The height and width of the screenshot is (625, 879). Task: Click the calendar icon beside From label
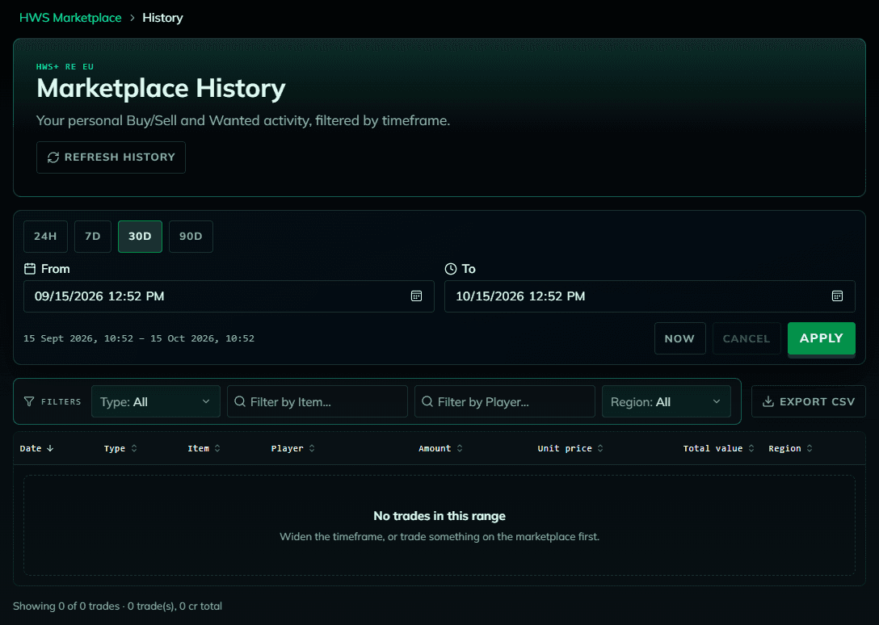coord(30,269)
